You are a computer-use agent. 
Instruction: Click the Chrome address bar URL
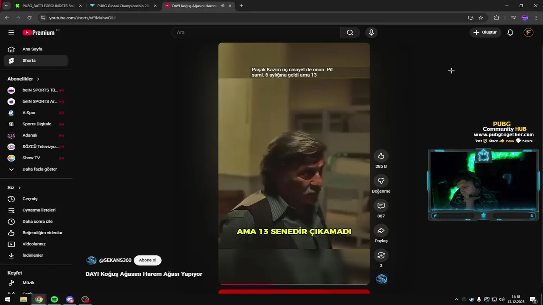coord(82,18)
